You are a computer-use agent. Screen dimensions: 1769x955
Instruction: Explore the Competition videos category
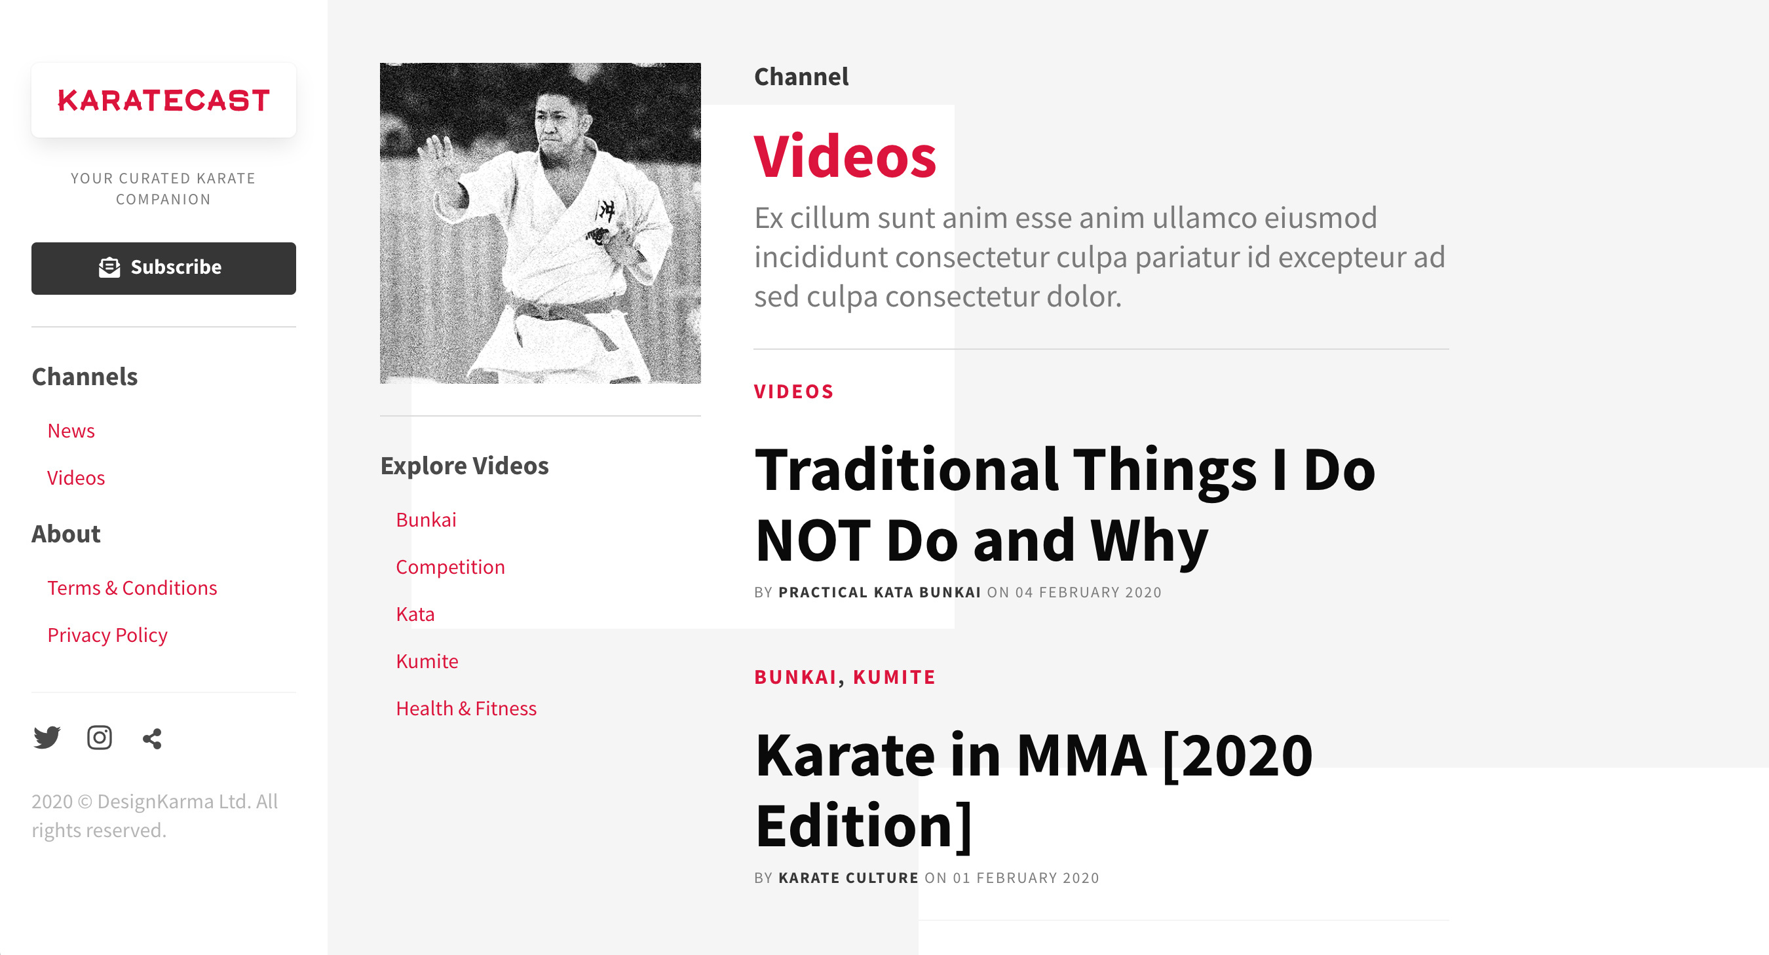tap(451, 567)
